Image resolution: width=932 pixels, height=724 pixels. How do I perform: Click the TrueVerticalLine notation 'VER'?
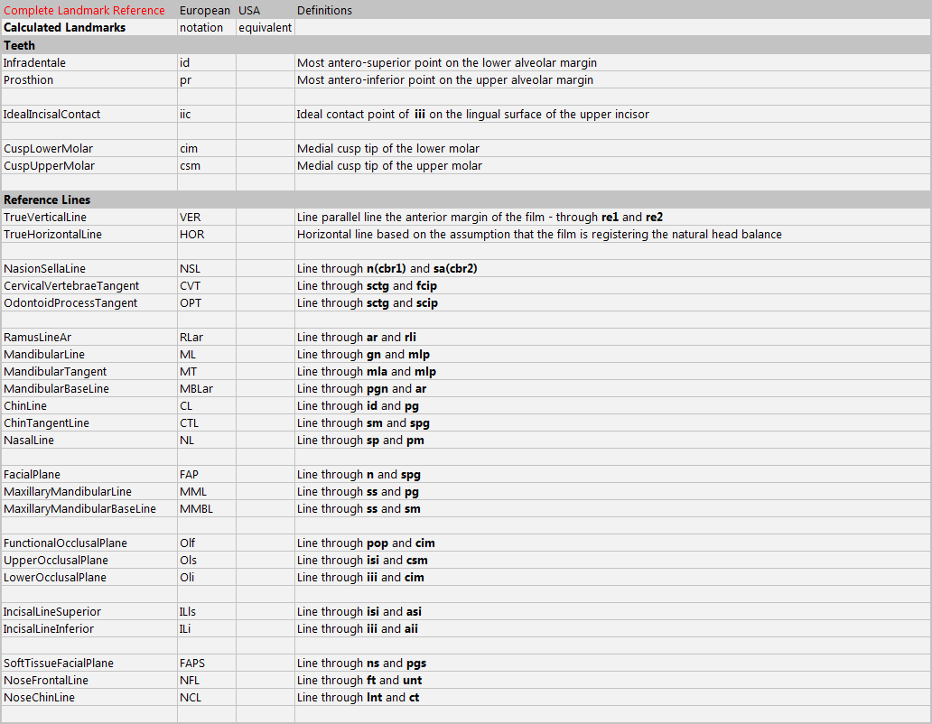[x=190, y=218]
